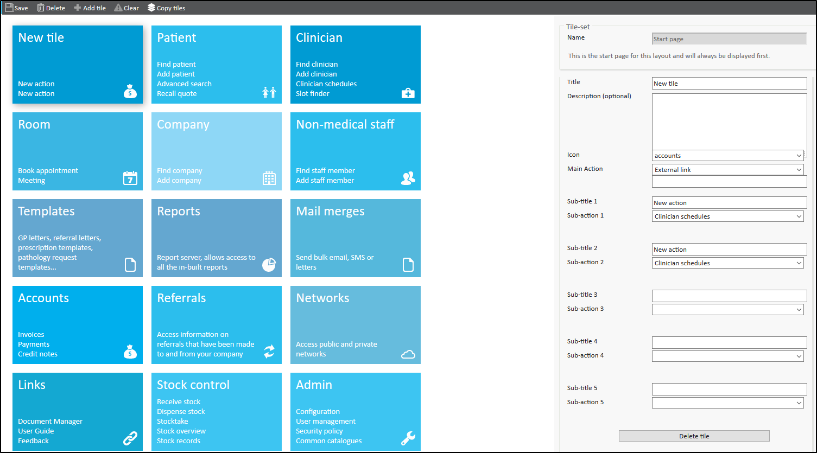Click the Advanced search link on Patient tile
The width and height of the screenshot is (817, 453).
pyautogui.click(x=184, y=84)
